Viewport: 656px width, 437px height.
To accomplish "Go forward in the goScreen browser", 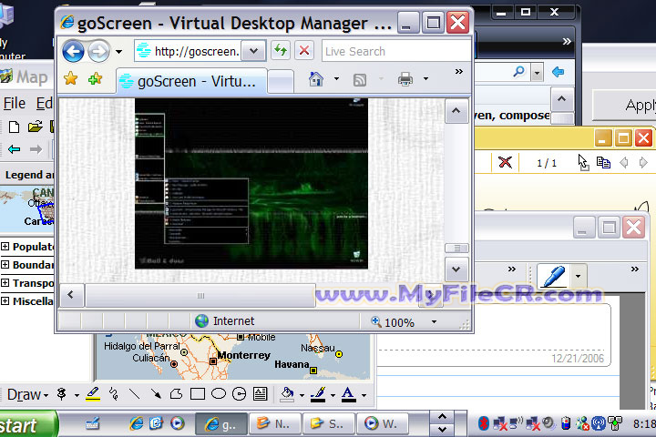I will 98,51.
